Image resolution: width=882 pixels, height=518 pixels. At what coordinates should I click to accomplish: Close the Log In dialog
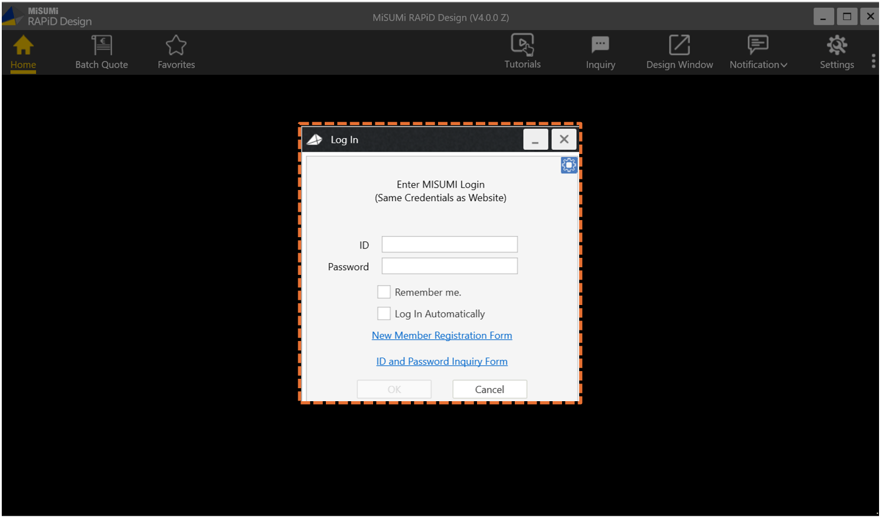point(564,139)
